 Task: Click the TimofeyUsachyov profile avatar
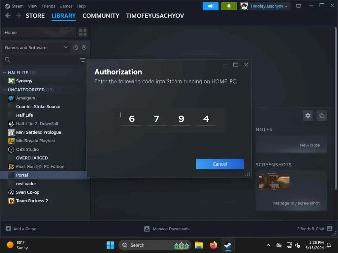[244, 6]
